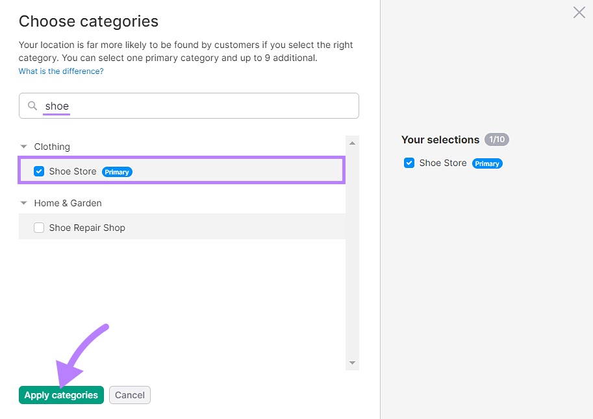
Task: Click the Cancel button
Action: pyautogui.click(x=129, y=394)
